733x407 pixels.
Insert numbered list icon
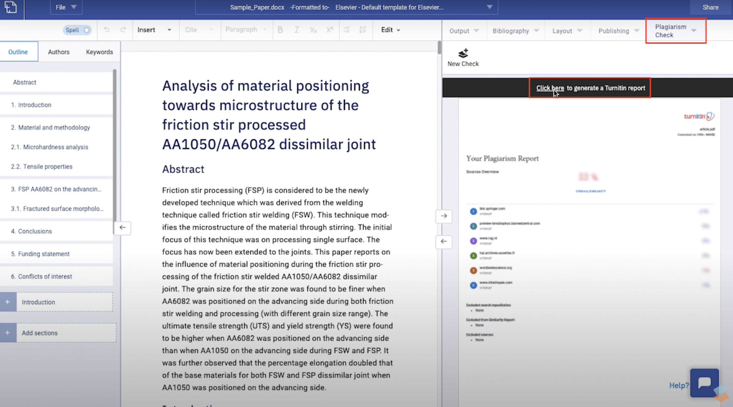pos(363,30)
